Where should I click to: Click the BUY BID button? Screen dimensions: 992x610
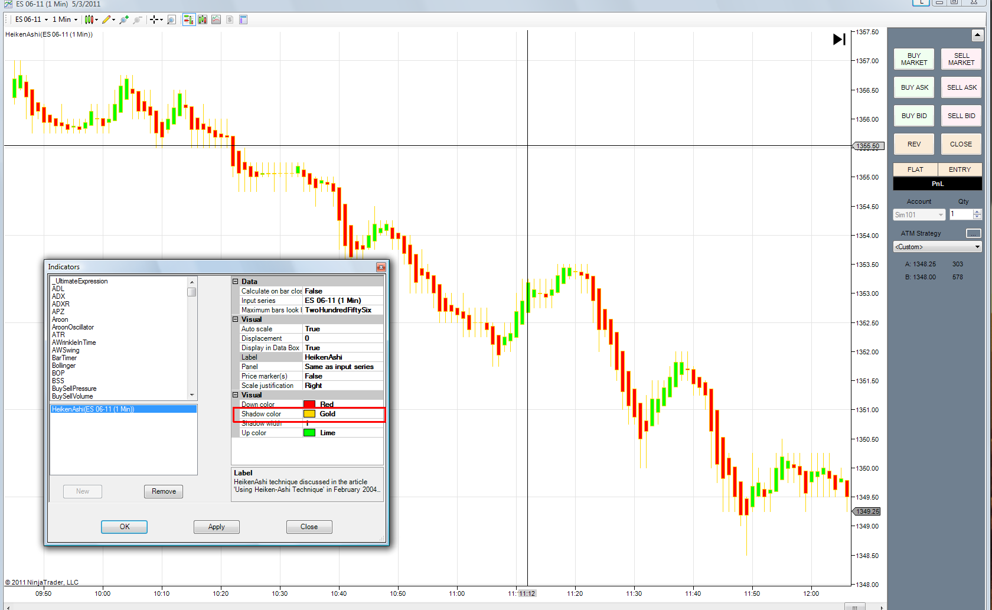pos(914,116)
